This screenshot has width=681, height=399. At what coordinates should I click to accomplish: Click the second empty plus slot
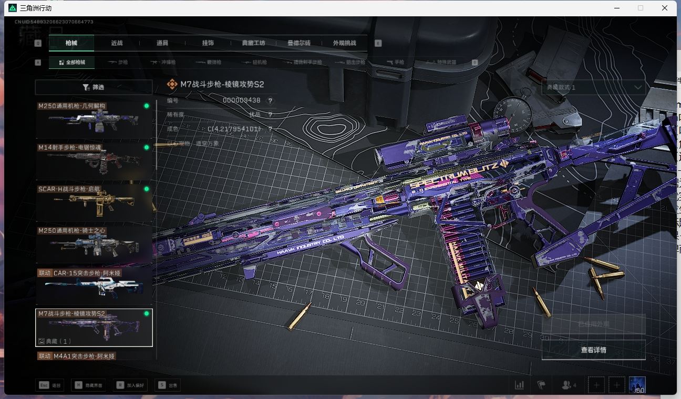tap(616, 385)
